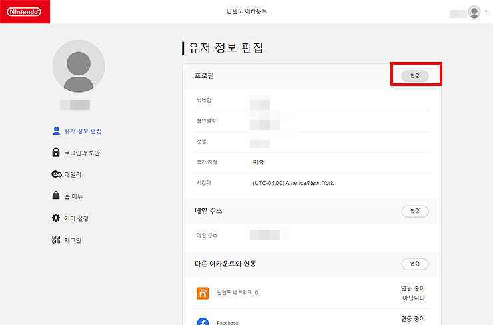Screen dimensions: 493x325
Task: Select the time zone value America/New_York
Action: tap(293, 183)
